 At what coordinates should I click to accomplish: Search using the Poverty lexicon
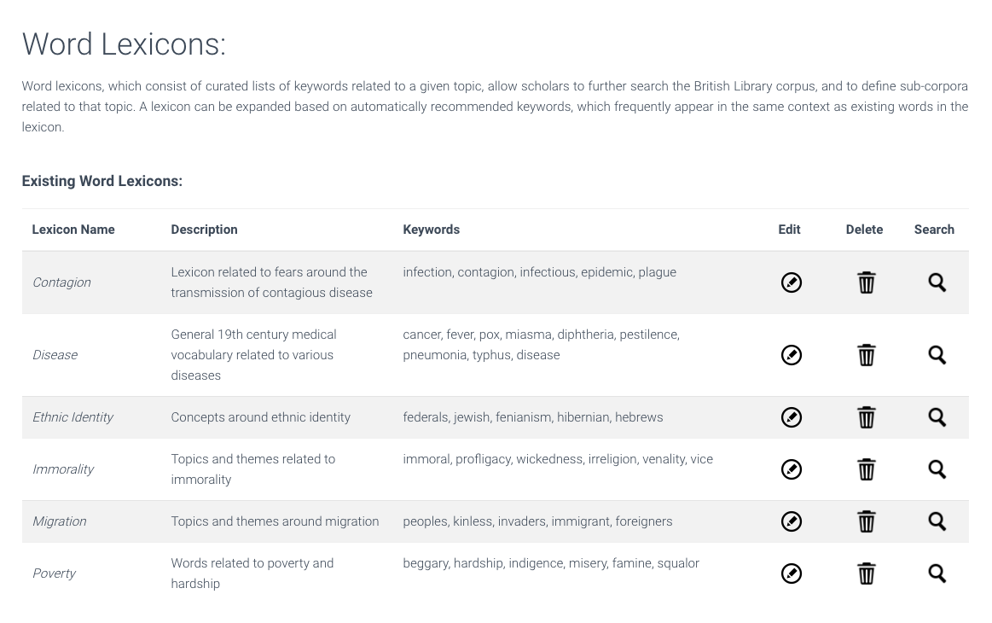click(x=937, y=574)
